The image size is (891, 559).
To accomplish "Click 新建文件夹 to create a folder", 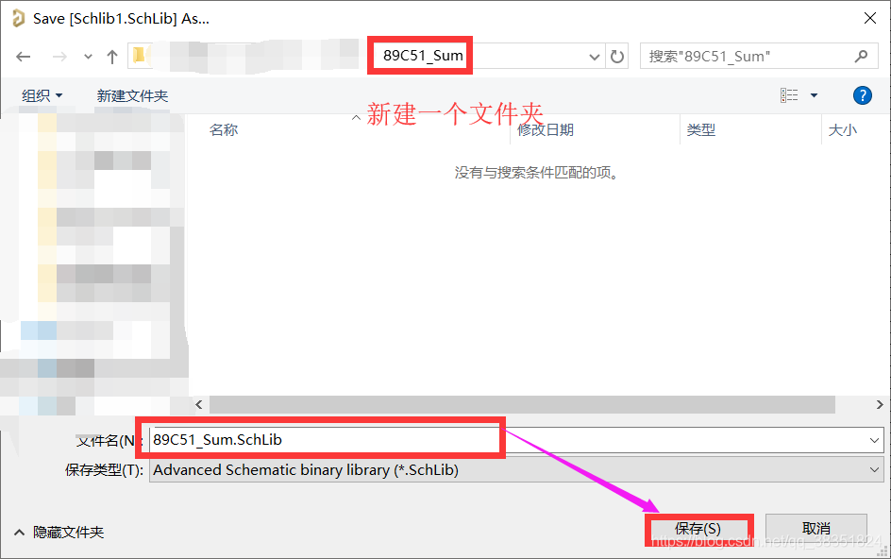I will pos(132,95).
